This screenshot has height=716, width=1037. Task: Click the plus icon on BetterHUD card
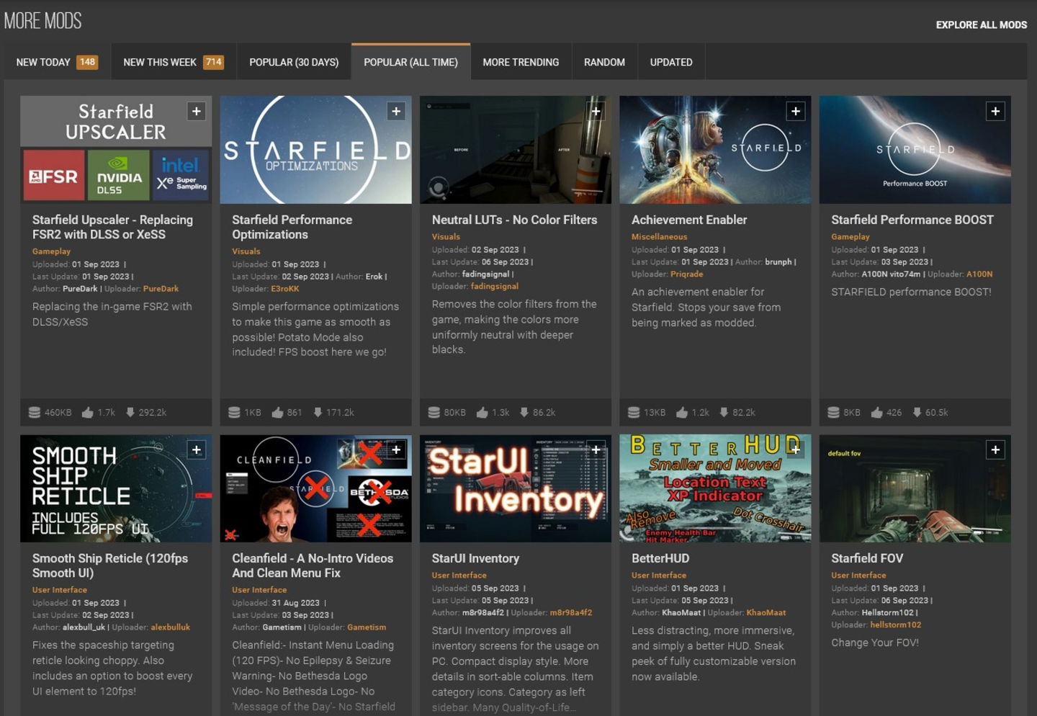click(796, 449)
